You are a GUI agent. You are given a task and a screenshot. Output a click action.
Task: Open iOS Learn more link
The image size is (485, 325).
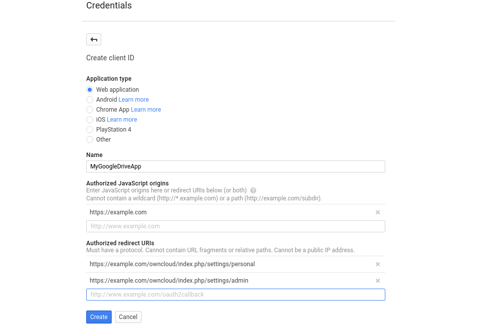[x=122, y=120]
